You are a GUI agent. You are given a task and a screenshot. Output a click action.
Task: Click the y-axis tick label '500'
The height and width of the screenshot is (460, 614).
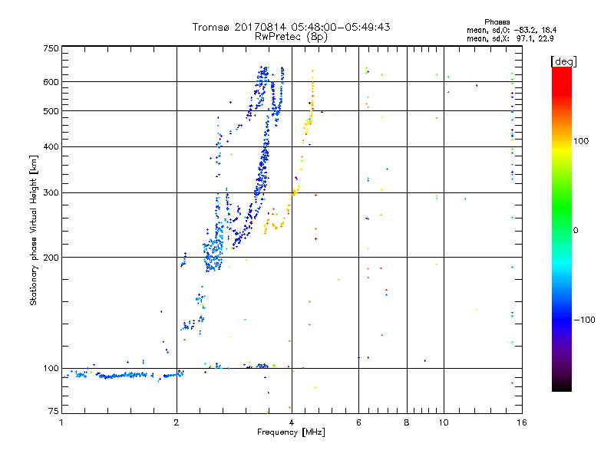tap(51, 111)
